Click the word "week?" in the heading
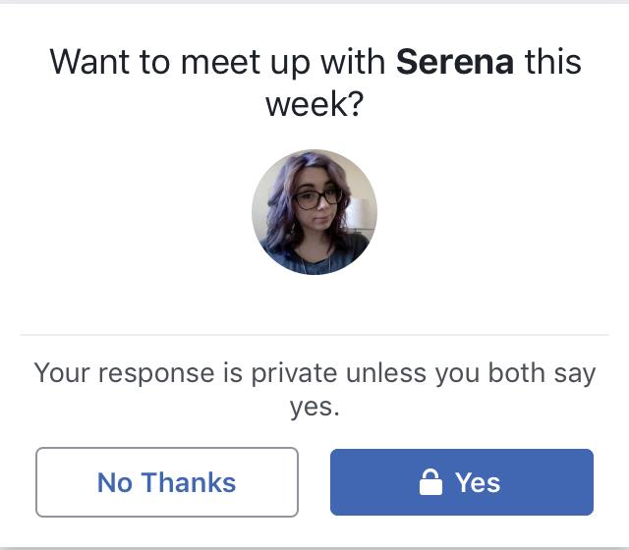629x550 pixels. (314, 103)
